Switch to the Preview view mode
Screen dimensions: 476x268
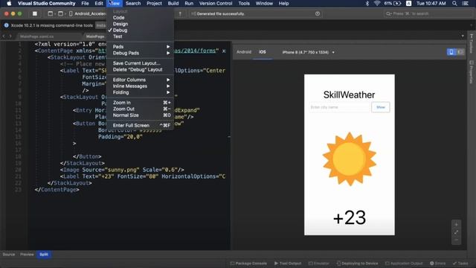pyautogui.click(x=27, y=255)
